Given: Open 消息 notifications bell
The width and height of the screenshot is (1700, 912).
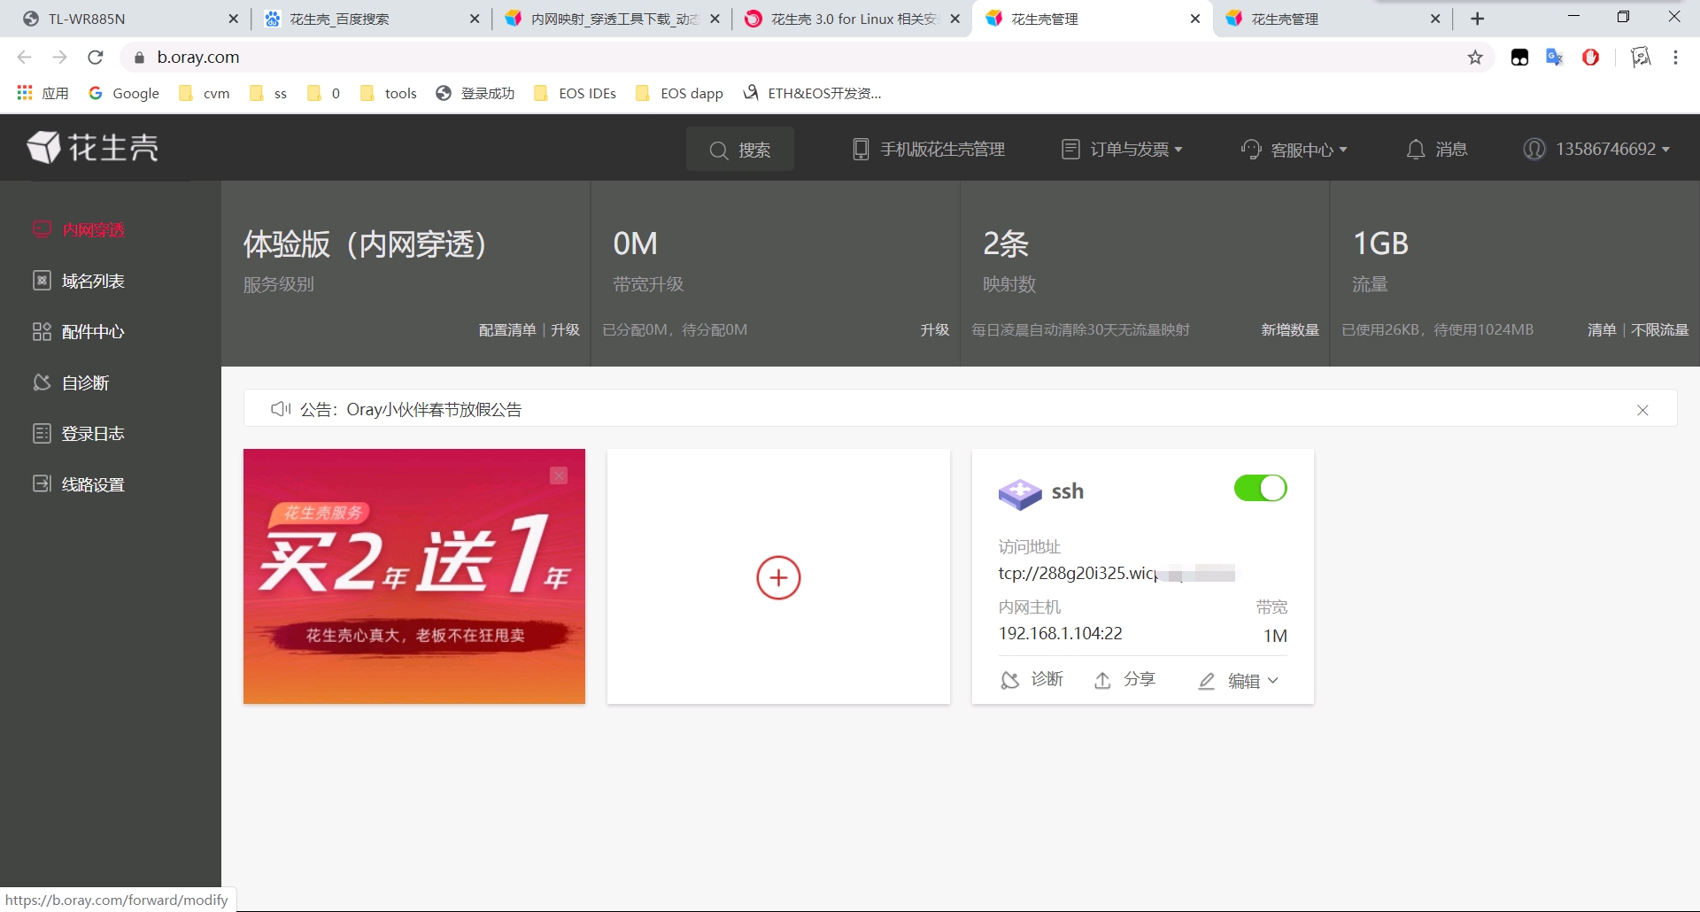Looking at the screenshot, I should point(1436,150).
